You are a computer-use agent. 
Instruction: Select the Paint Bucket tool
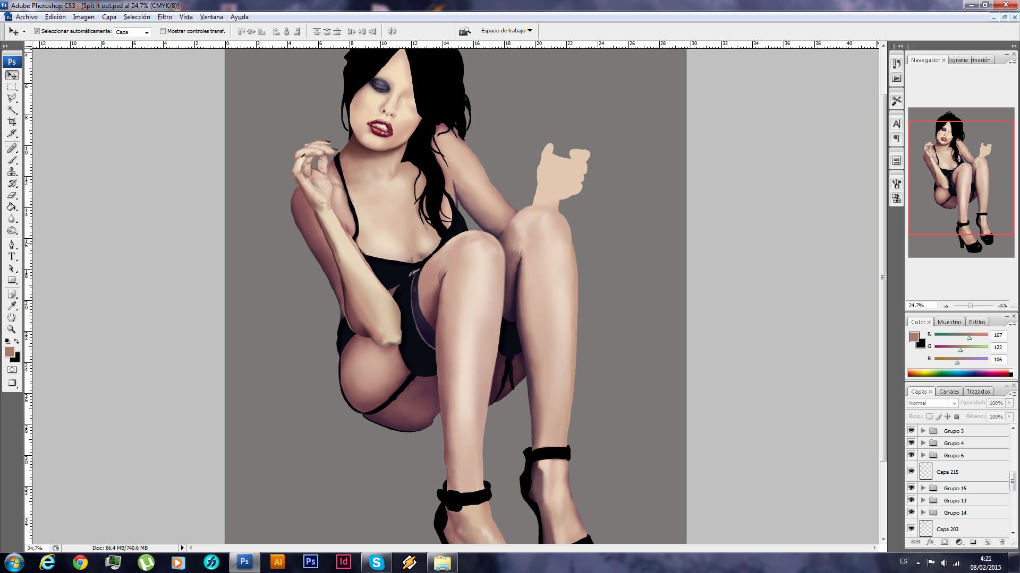tap(12, 207)
